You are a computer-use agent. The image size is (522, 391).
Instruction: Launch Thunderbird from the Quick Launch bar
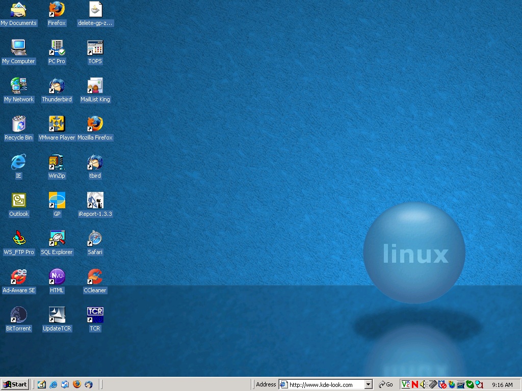pyautogui.click(x=89, y=385)
